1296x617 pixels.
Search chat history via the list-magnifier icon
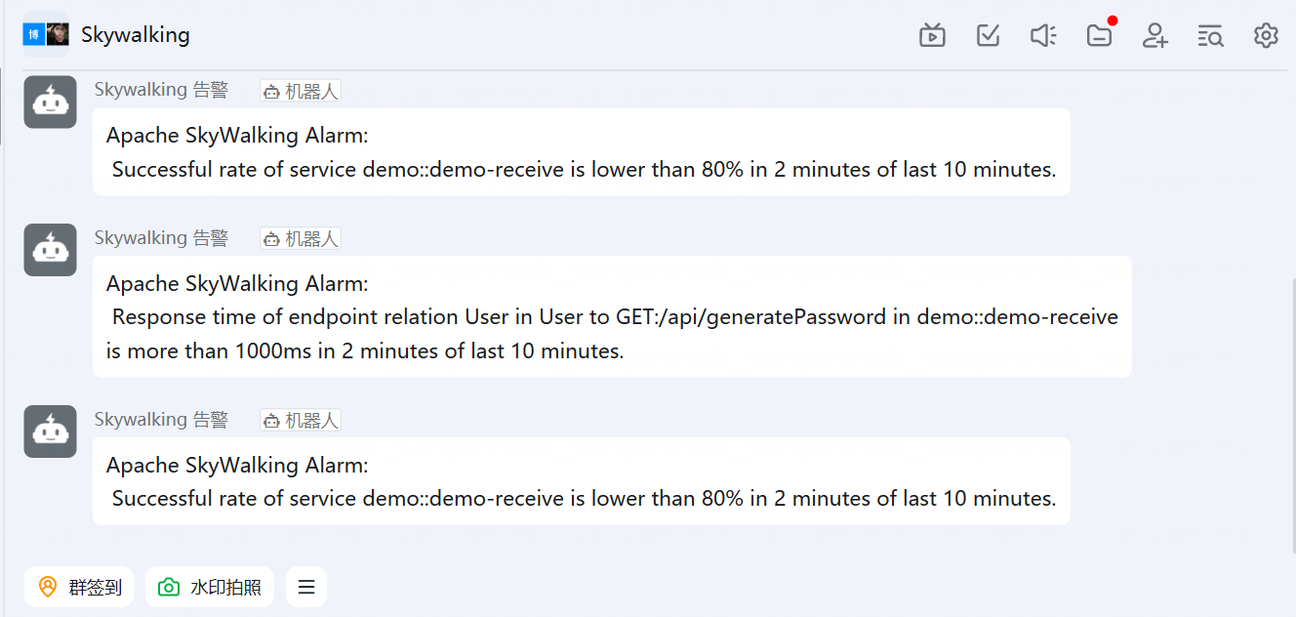(x=1210, y=36)
